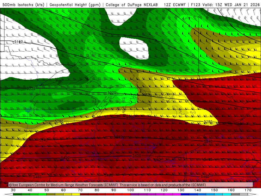Select the bright magenta swatch before 130

[x=177, y=194]
